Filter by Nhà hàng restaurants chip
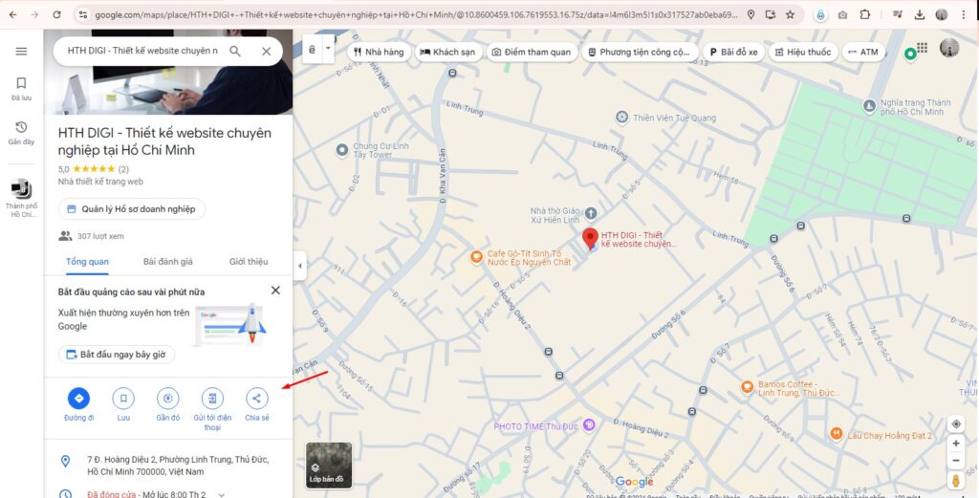The height and width of the screenshot is (498, 979). [379, 52]
